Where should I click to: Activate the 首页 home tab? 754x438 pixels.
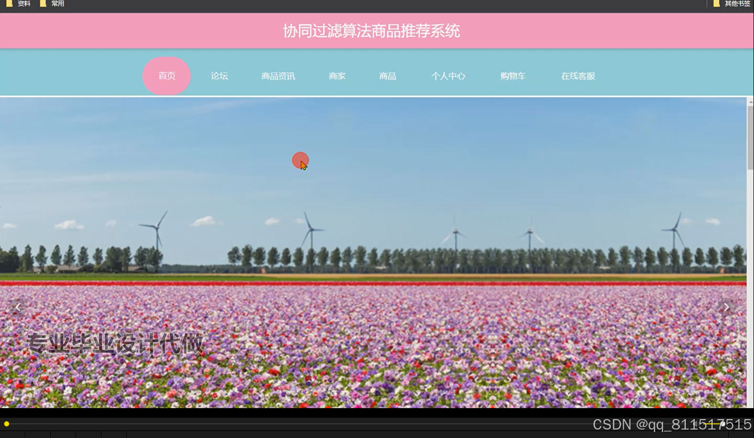166,76
